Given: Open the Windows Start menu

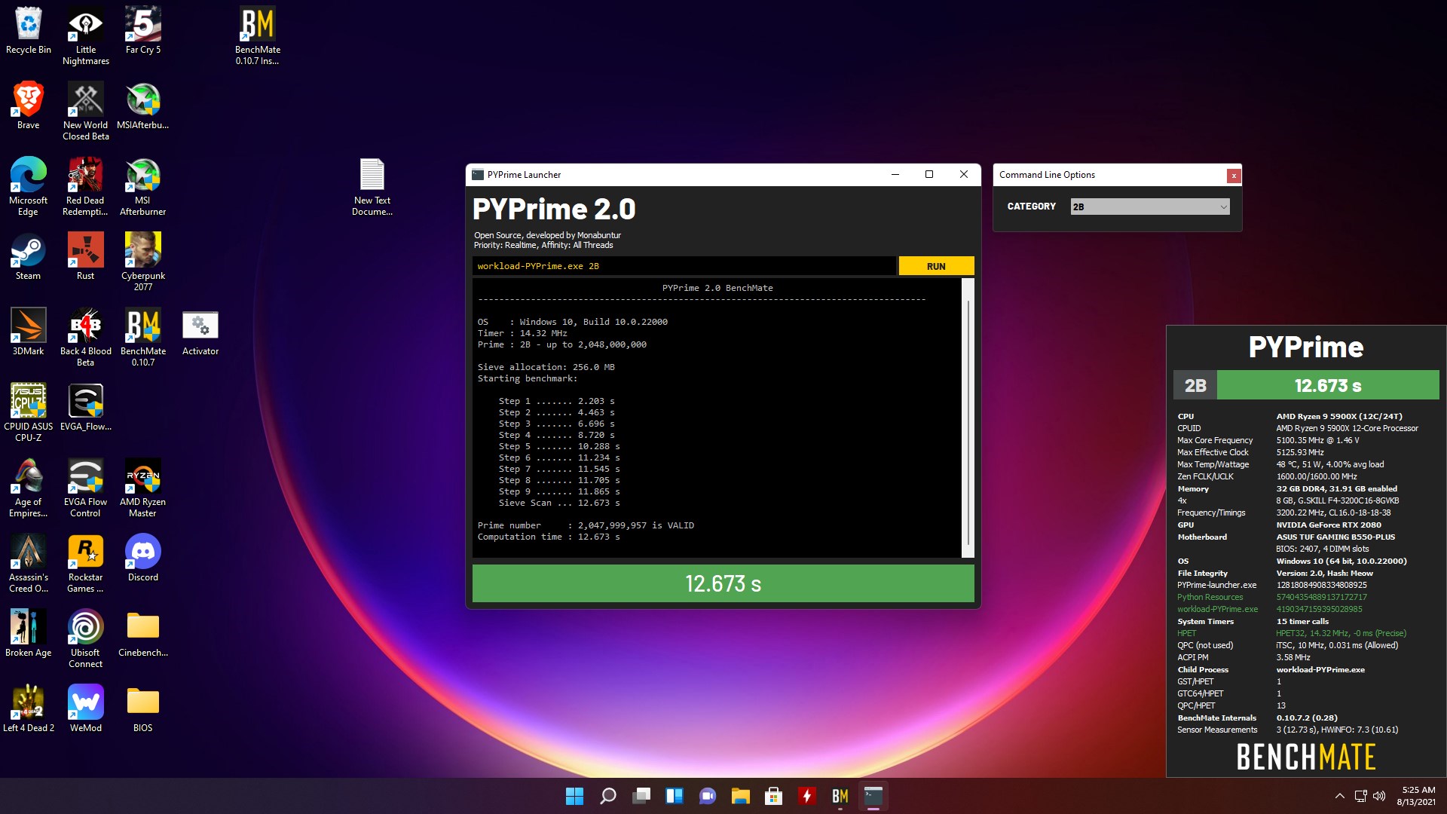Looking at the screenshot, I should tap(574, 796).
